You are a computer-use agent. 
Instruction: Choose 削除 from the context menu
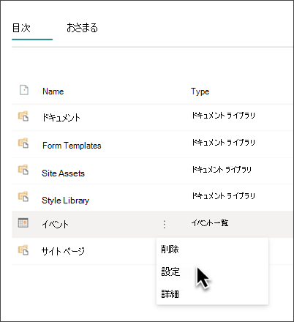tap(170, 250)
